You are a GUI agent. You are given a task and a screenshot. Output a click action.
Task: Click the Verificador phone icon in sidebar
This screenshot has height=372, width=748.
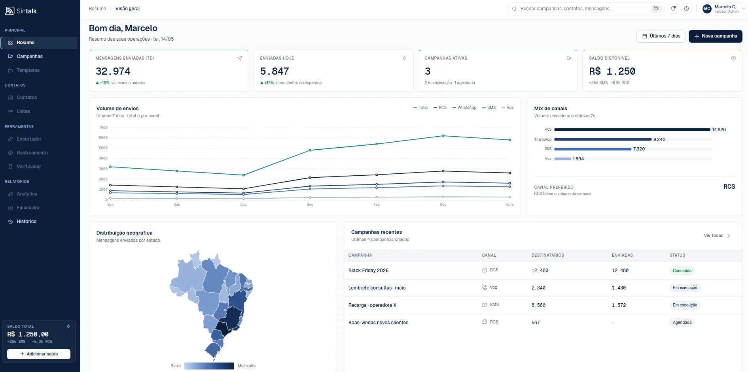coord(10,167)
